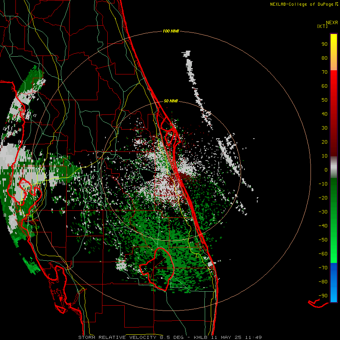Click the 50 NMI range ring label

(171, 101)
